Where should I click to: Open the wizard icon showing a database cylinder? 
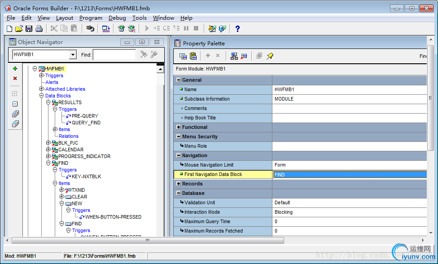click(x=222, y=28)
